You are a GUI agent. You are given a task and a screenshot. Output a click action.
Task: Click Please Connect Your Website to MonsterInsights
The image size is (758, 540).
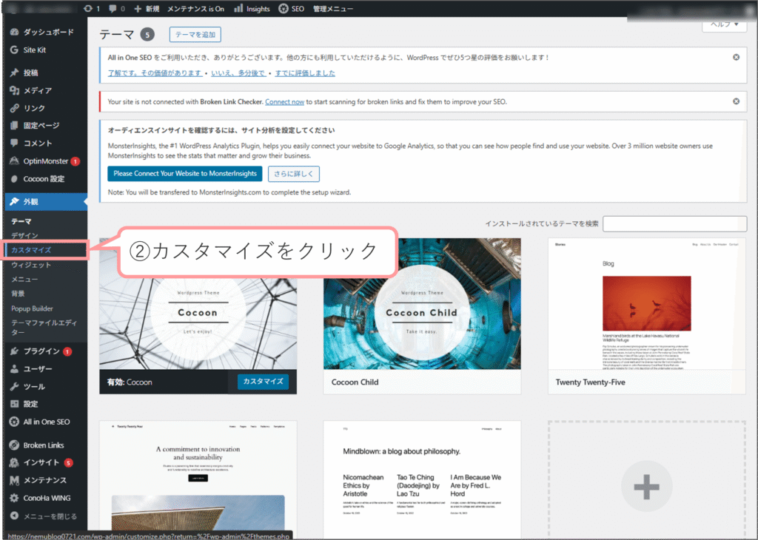pos(184,174)
